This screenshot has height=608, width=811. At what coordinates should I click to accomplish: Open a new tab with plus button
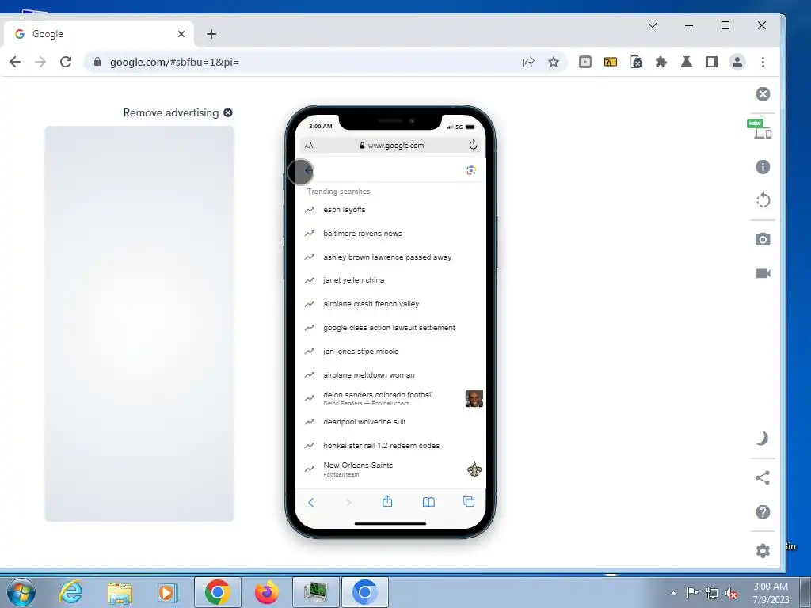[x=211, y=34]
